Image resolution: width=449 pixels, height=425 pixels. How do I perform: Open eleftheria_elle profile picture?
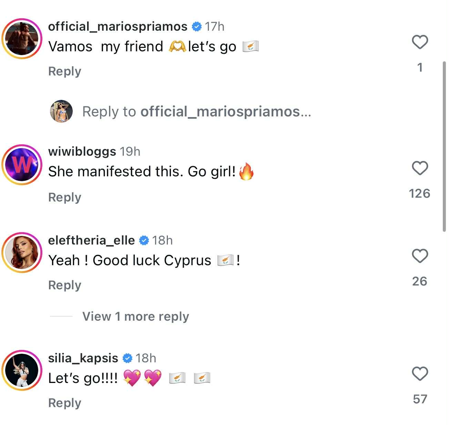(22, 252)
